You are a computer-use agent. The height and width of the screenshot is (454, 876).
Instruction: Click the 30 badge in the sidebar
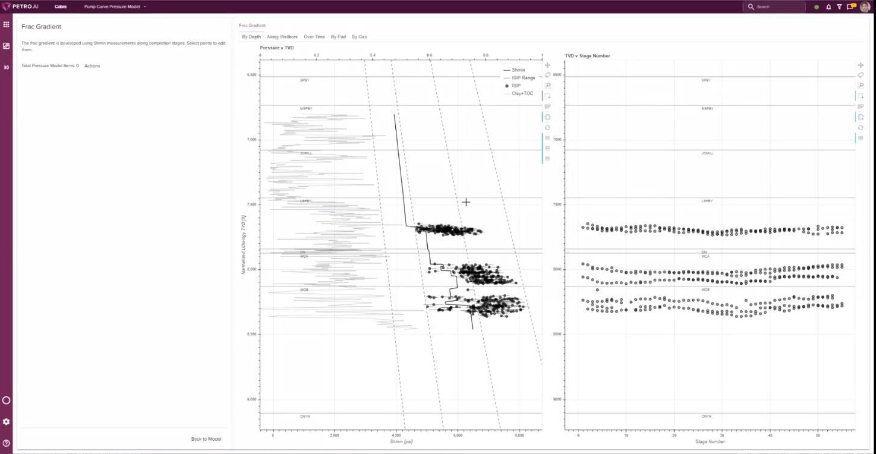[6, 67]
